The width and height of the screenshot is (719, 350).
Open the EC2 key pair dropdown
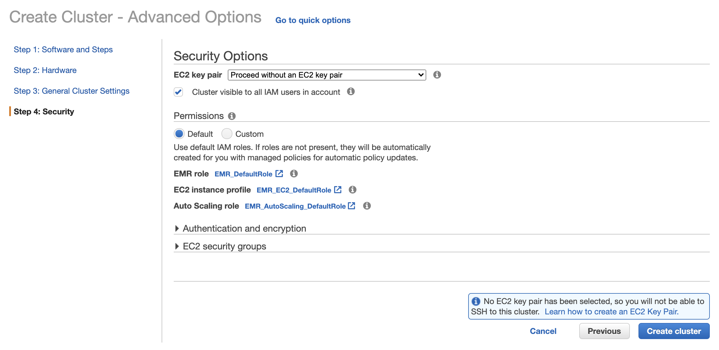click(x=327, y=75)
